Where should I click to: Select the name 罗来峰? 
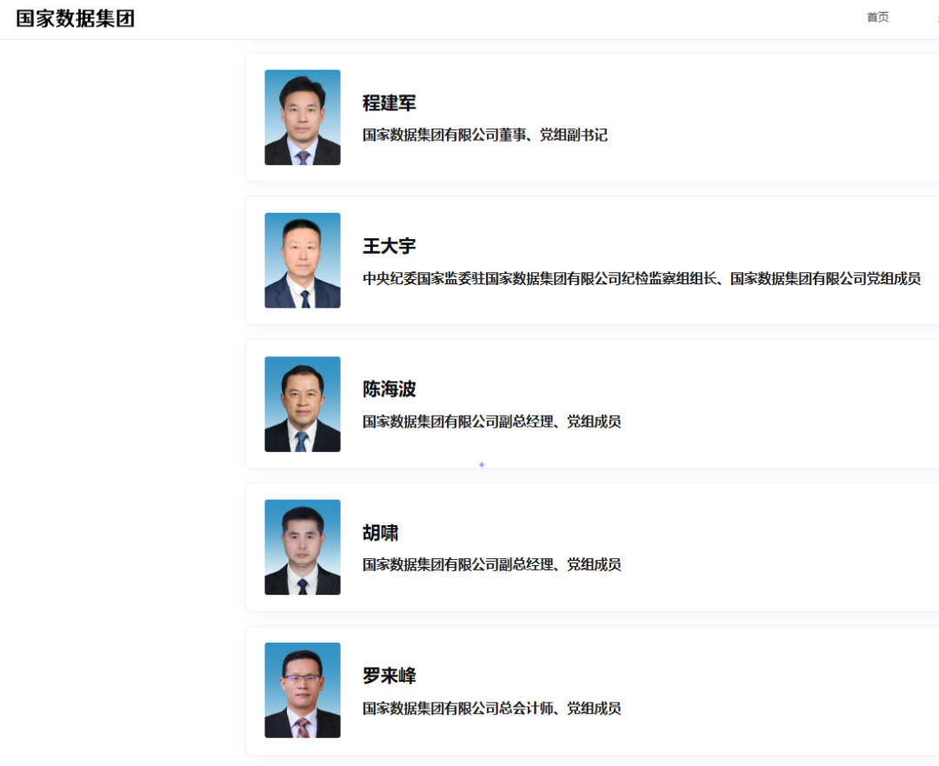[x=390, y=676]
